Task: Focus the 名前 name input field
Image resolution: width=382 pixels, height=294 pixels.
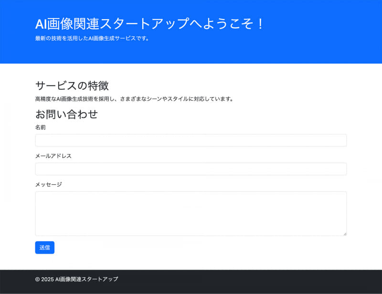Action: click(191, 140)
